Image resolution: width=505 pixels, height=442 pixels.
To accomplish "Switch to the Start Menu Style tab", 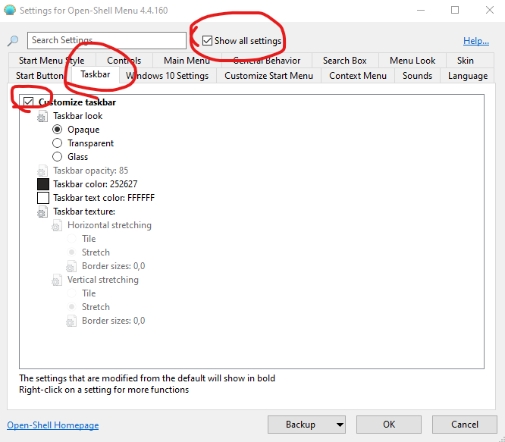I will click(52, 61).
